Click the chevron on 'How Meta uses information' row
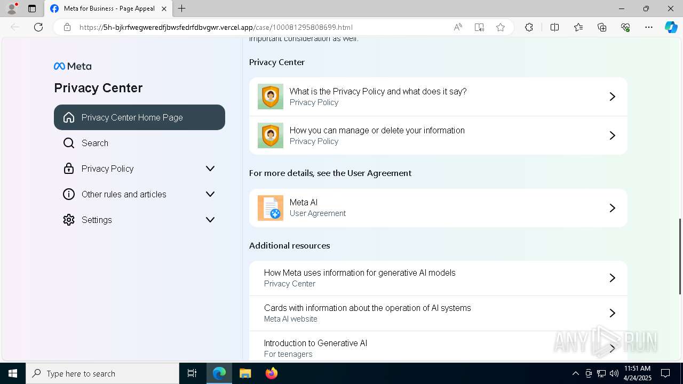Image resolution: width=683 pixels, height=384 pixels. coord(613,278)
